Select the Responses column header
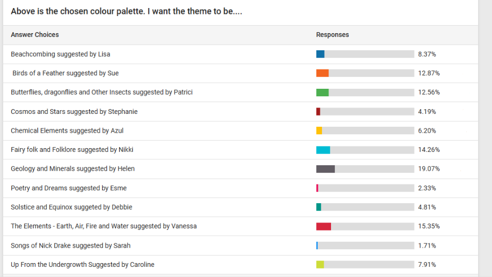This screenshot has height=277, width=492. pos(332,35)
